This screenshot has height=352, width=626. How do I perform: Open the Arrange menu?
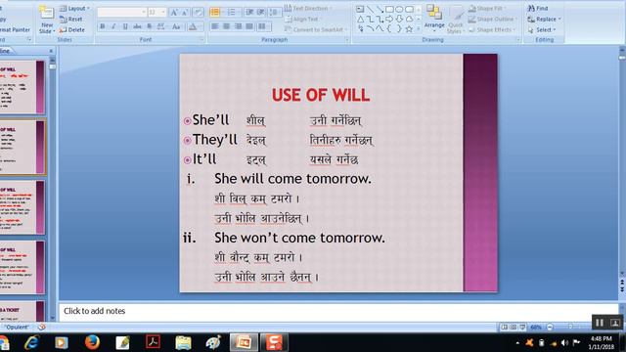434,19
